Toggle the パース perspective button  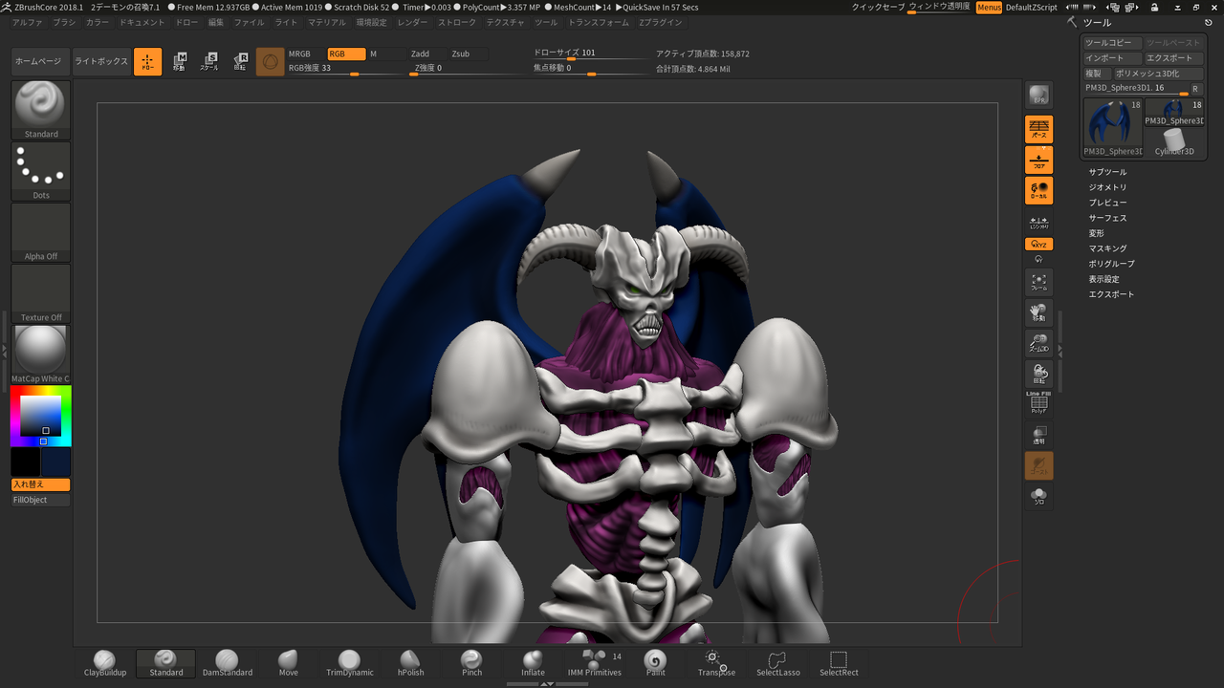[x=1038, y=129]
